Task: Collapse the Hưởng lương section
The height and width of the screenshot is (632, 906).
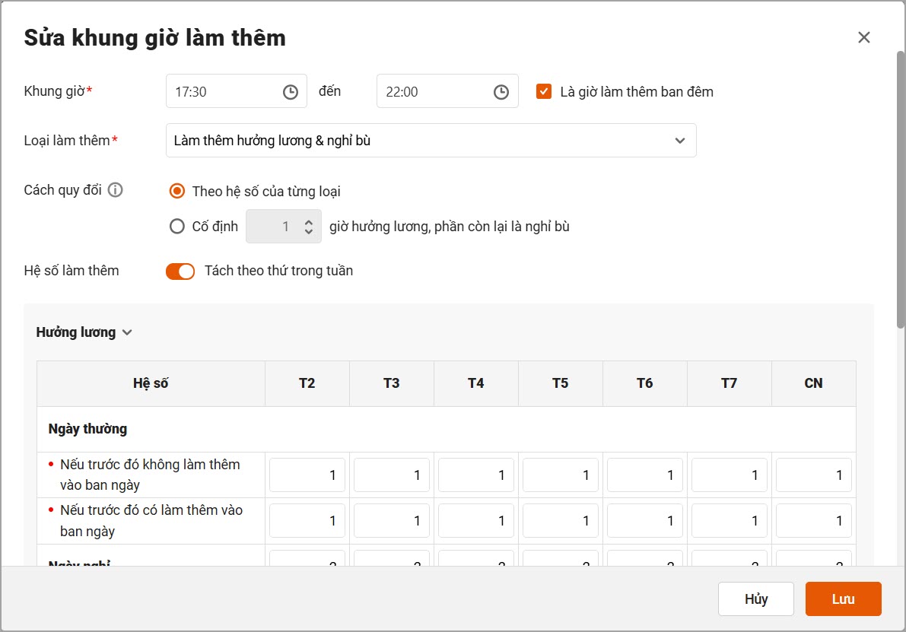Action: tap(84, 332)
